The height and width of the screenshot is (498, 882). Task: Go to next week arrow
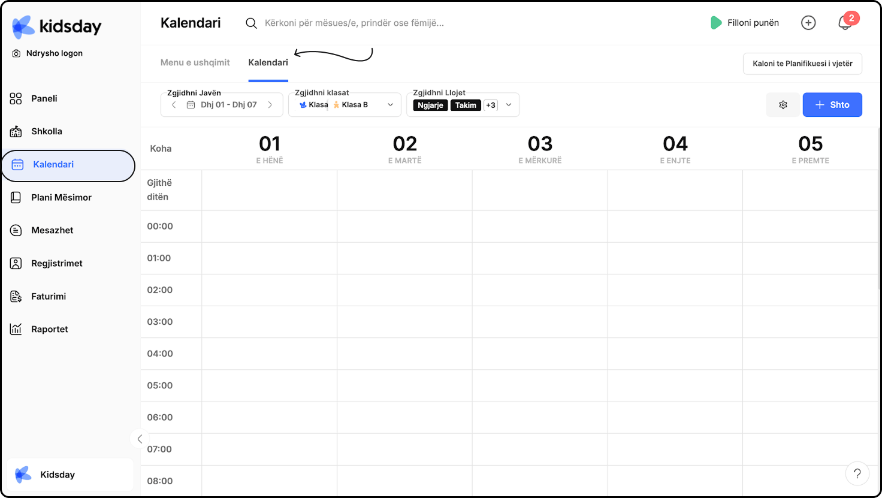[x=270, y=105]
